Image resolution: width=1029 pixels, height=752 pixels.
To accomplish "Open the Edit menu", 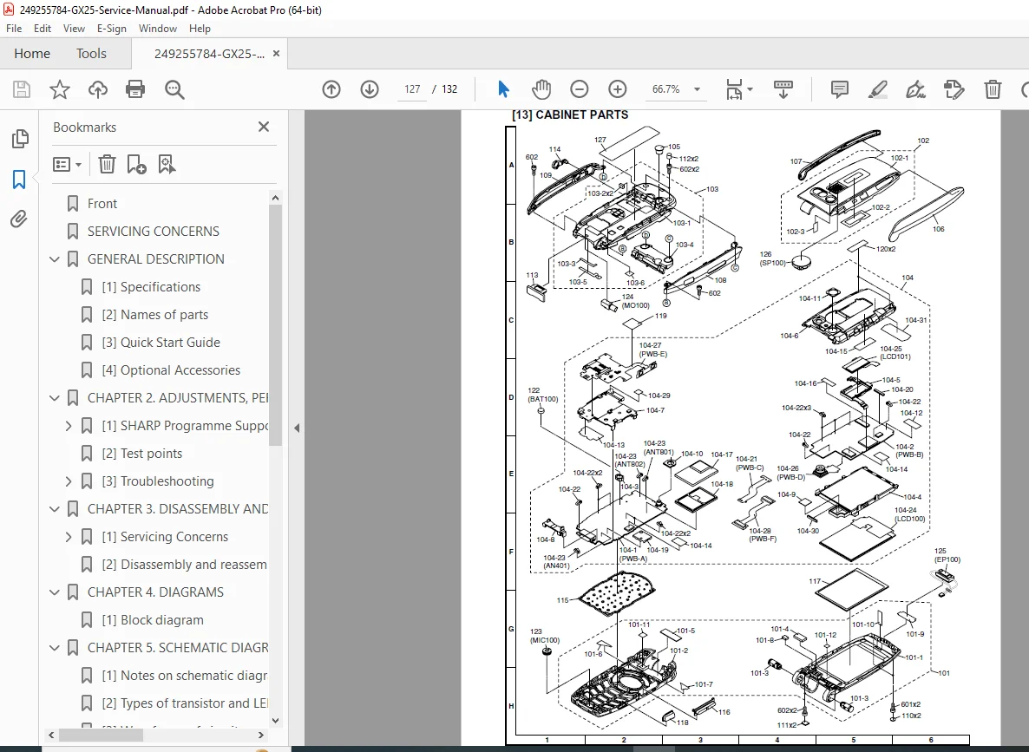I will (x=43, y=29).
